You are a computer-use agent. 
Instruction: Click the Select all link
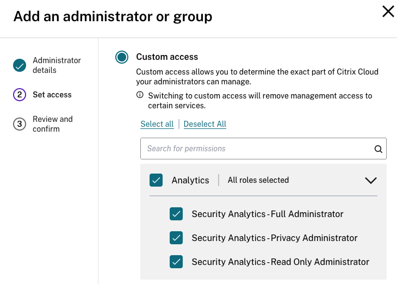(157, 124)
